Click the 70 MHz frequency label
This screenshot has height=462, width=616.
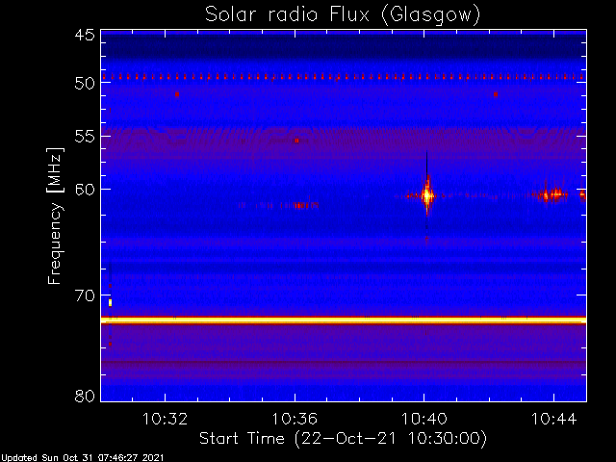click(85, 295)
